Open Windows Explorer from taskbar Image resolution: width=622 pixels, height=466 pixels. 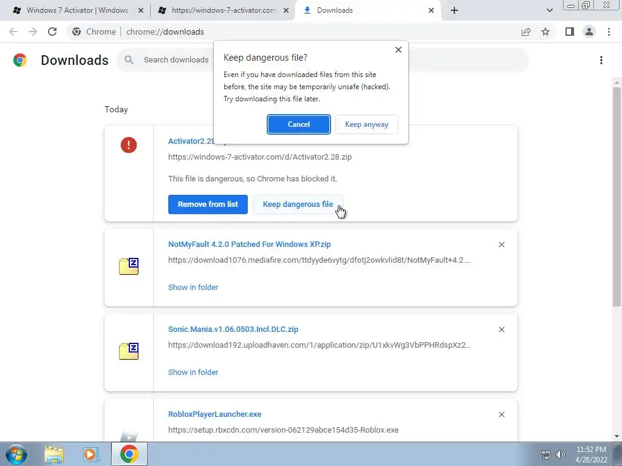click(54, 454)
